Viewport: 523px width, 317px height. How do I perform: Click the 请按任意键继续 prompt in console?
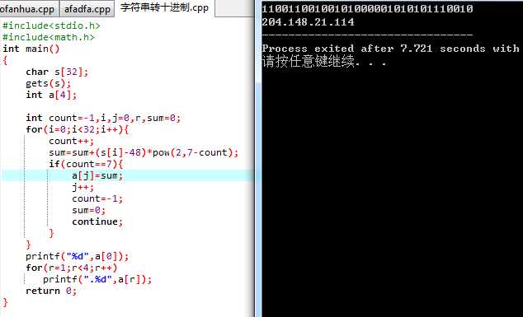click(x=324, y=62)
